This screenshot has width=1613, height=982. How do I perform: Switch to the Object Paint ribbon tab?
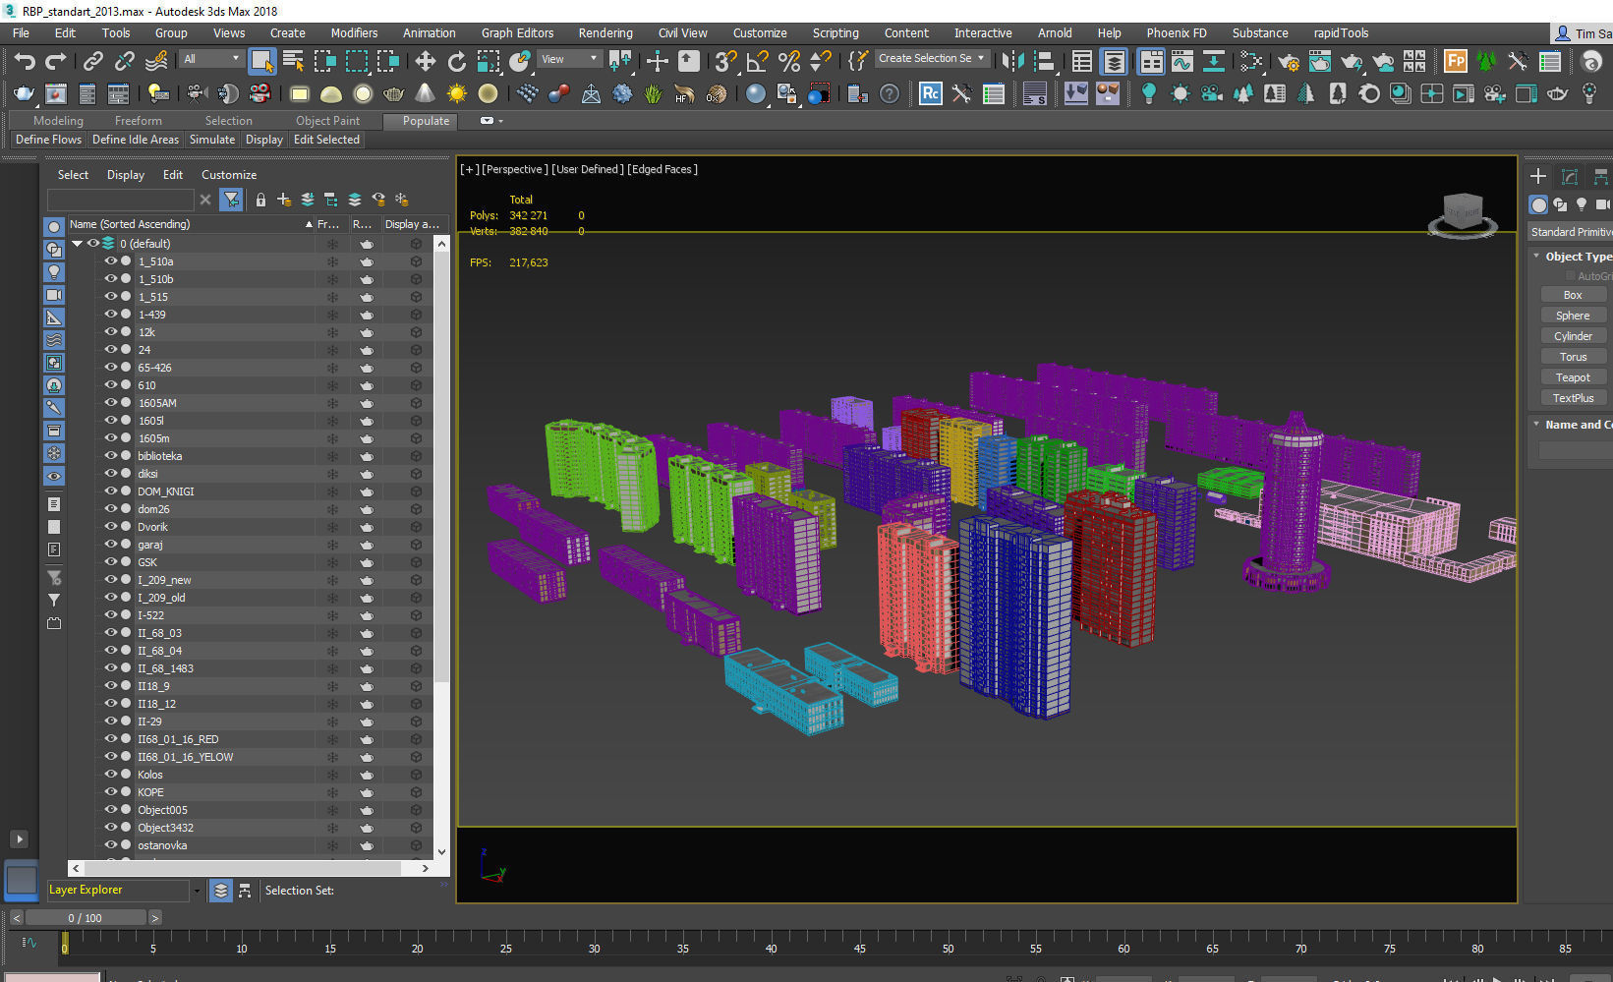click(x=327, y=121)
